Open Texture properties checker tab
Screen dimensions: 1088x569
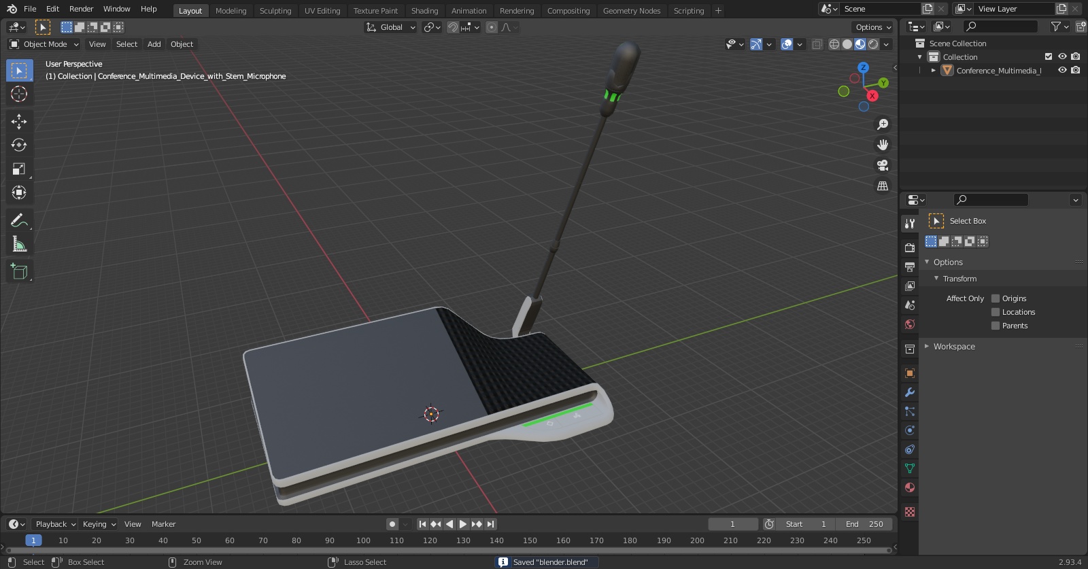910,512
